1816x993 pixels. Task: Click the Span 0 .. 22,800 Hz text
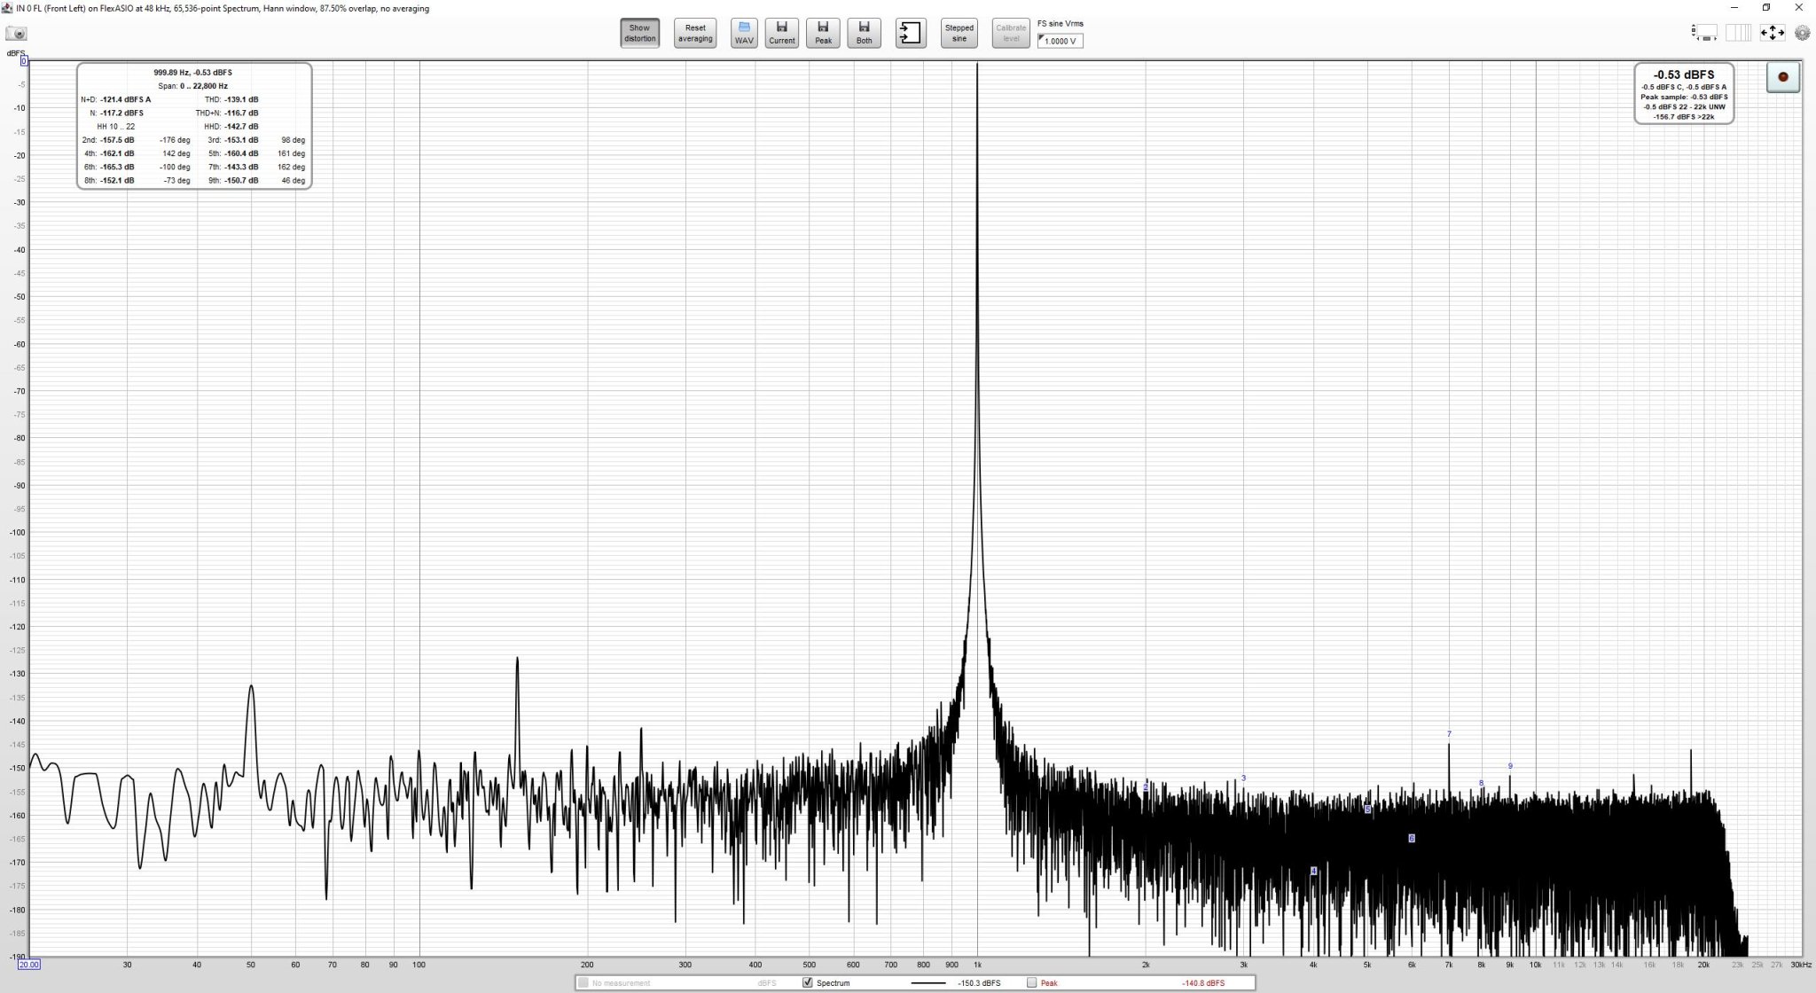click(x=193, y=86)
